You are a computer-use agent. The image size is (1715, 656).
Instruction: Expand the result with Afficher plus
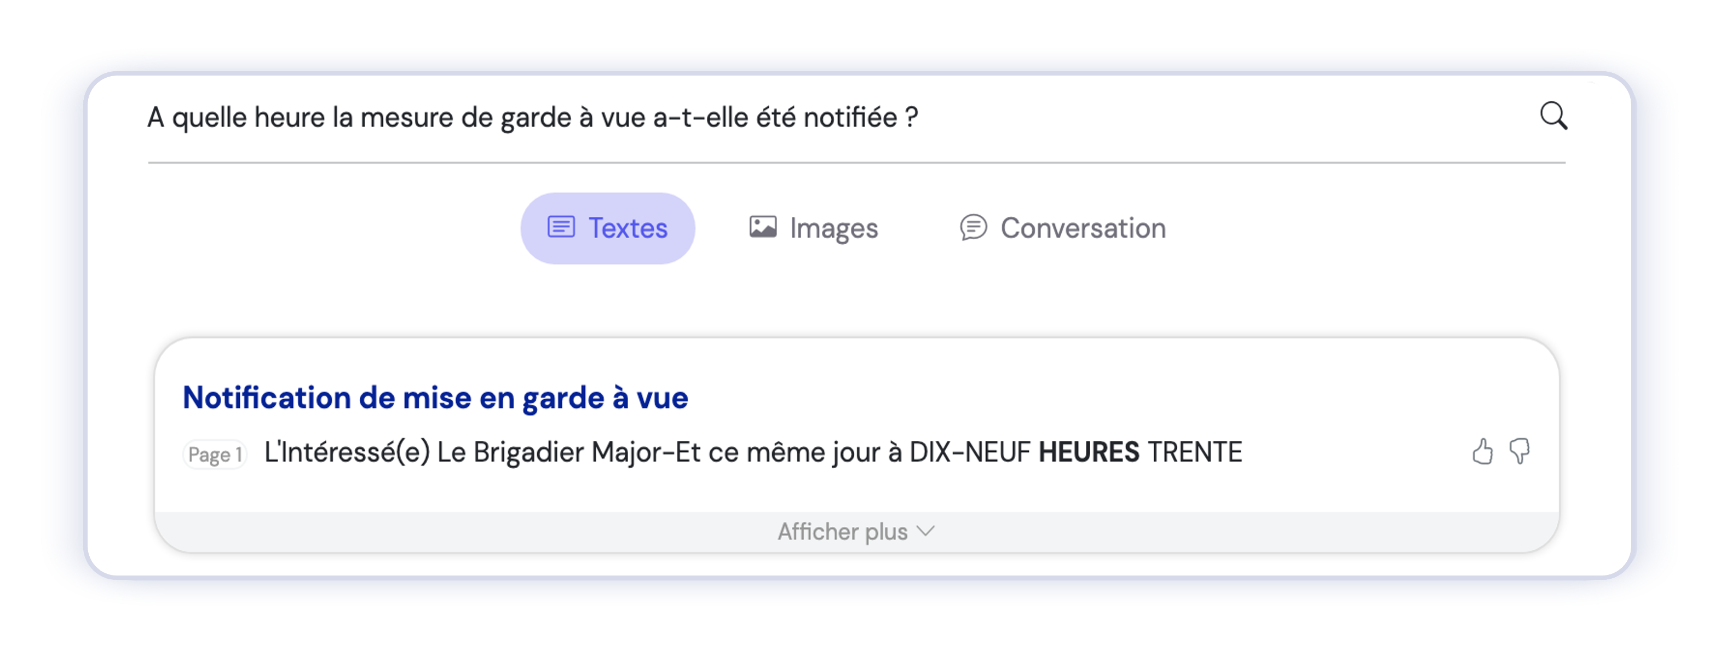tap(842, 532)
